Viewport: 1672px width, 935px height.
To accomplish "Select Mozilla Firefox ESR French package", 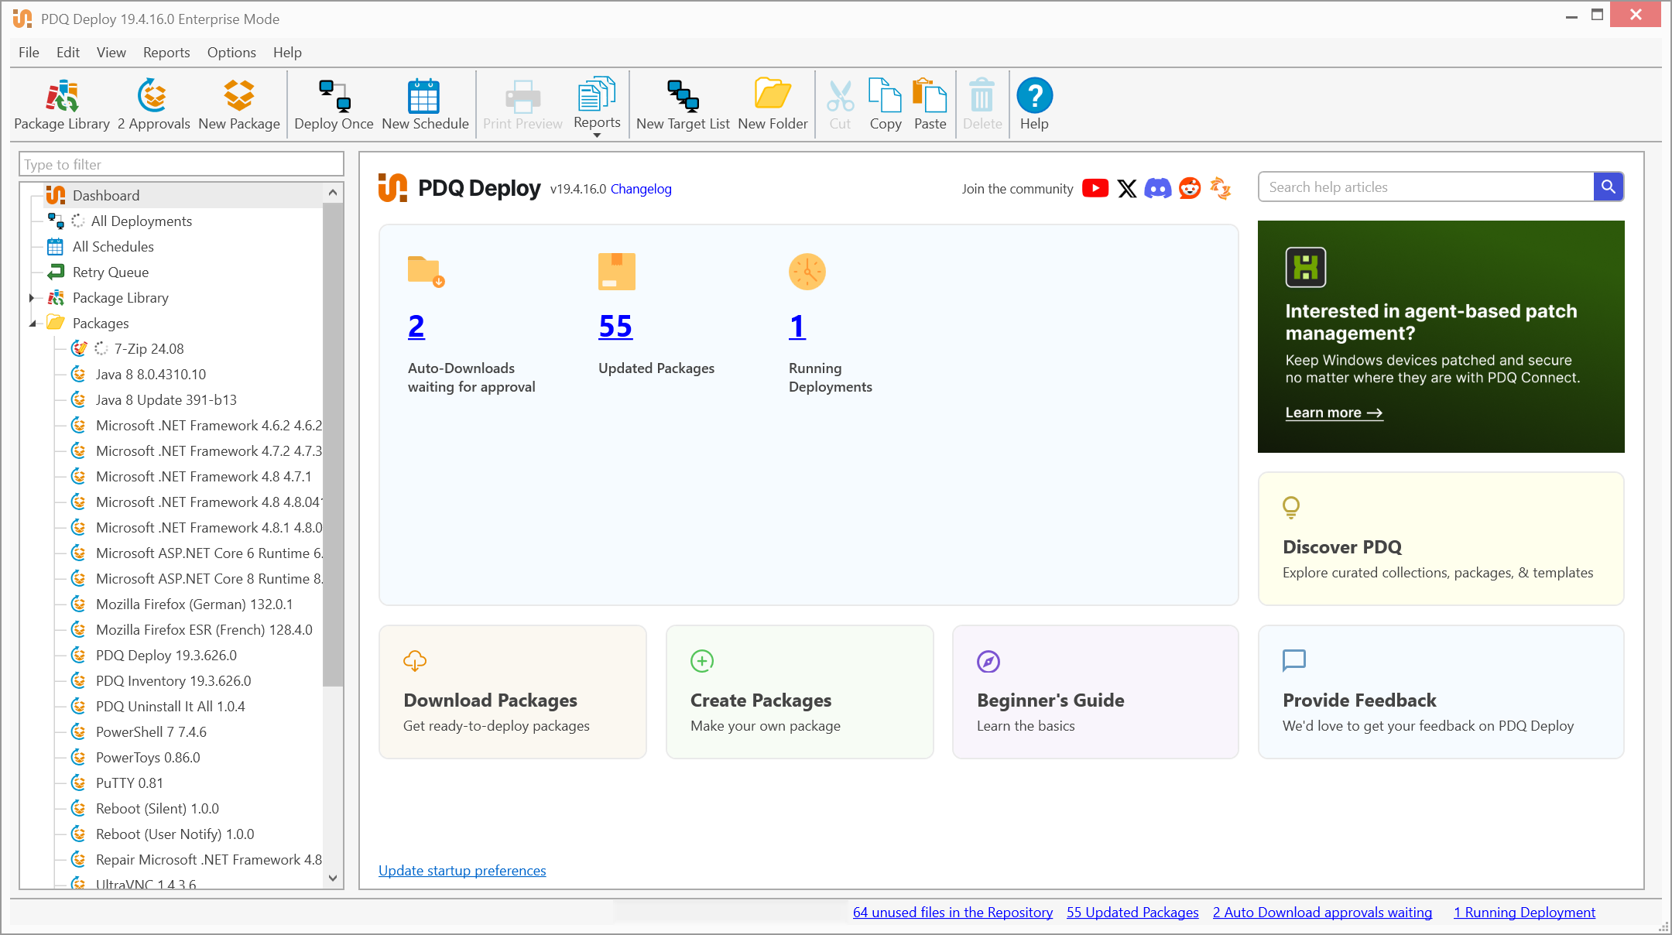I will click(x=204, y=629).
